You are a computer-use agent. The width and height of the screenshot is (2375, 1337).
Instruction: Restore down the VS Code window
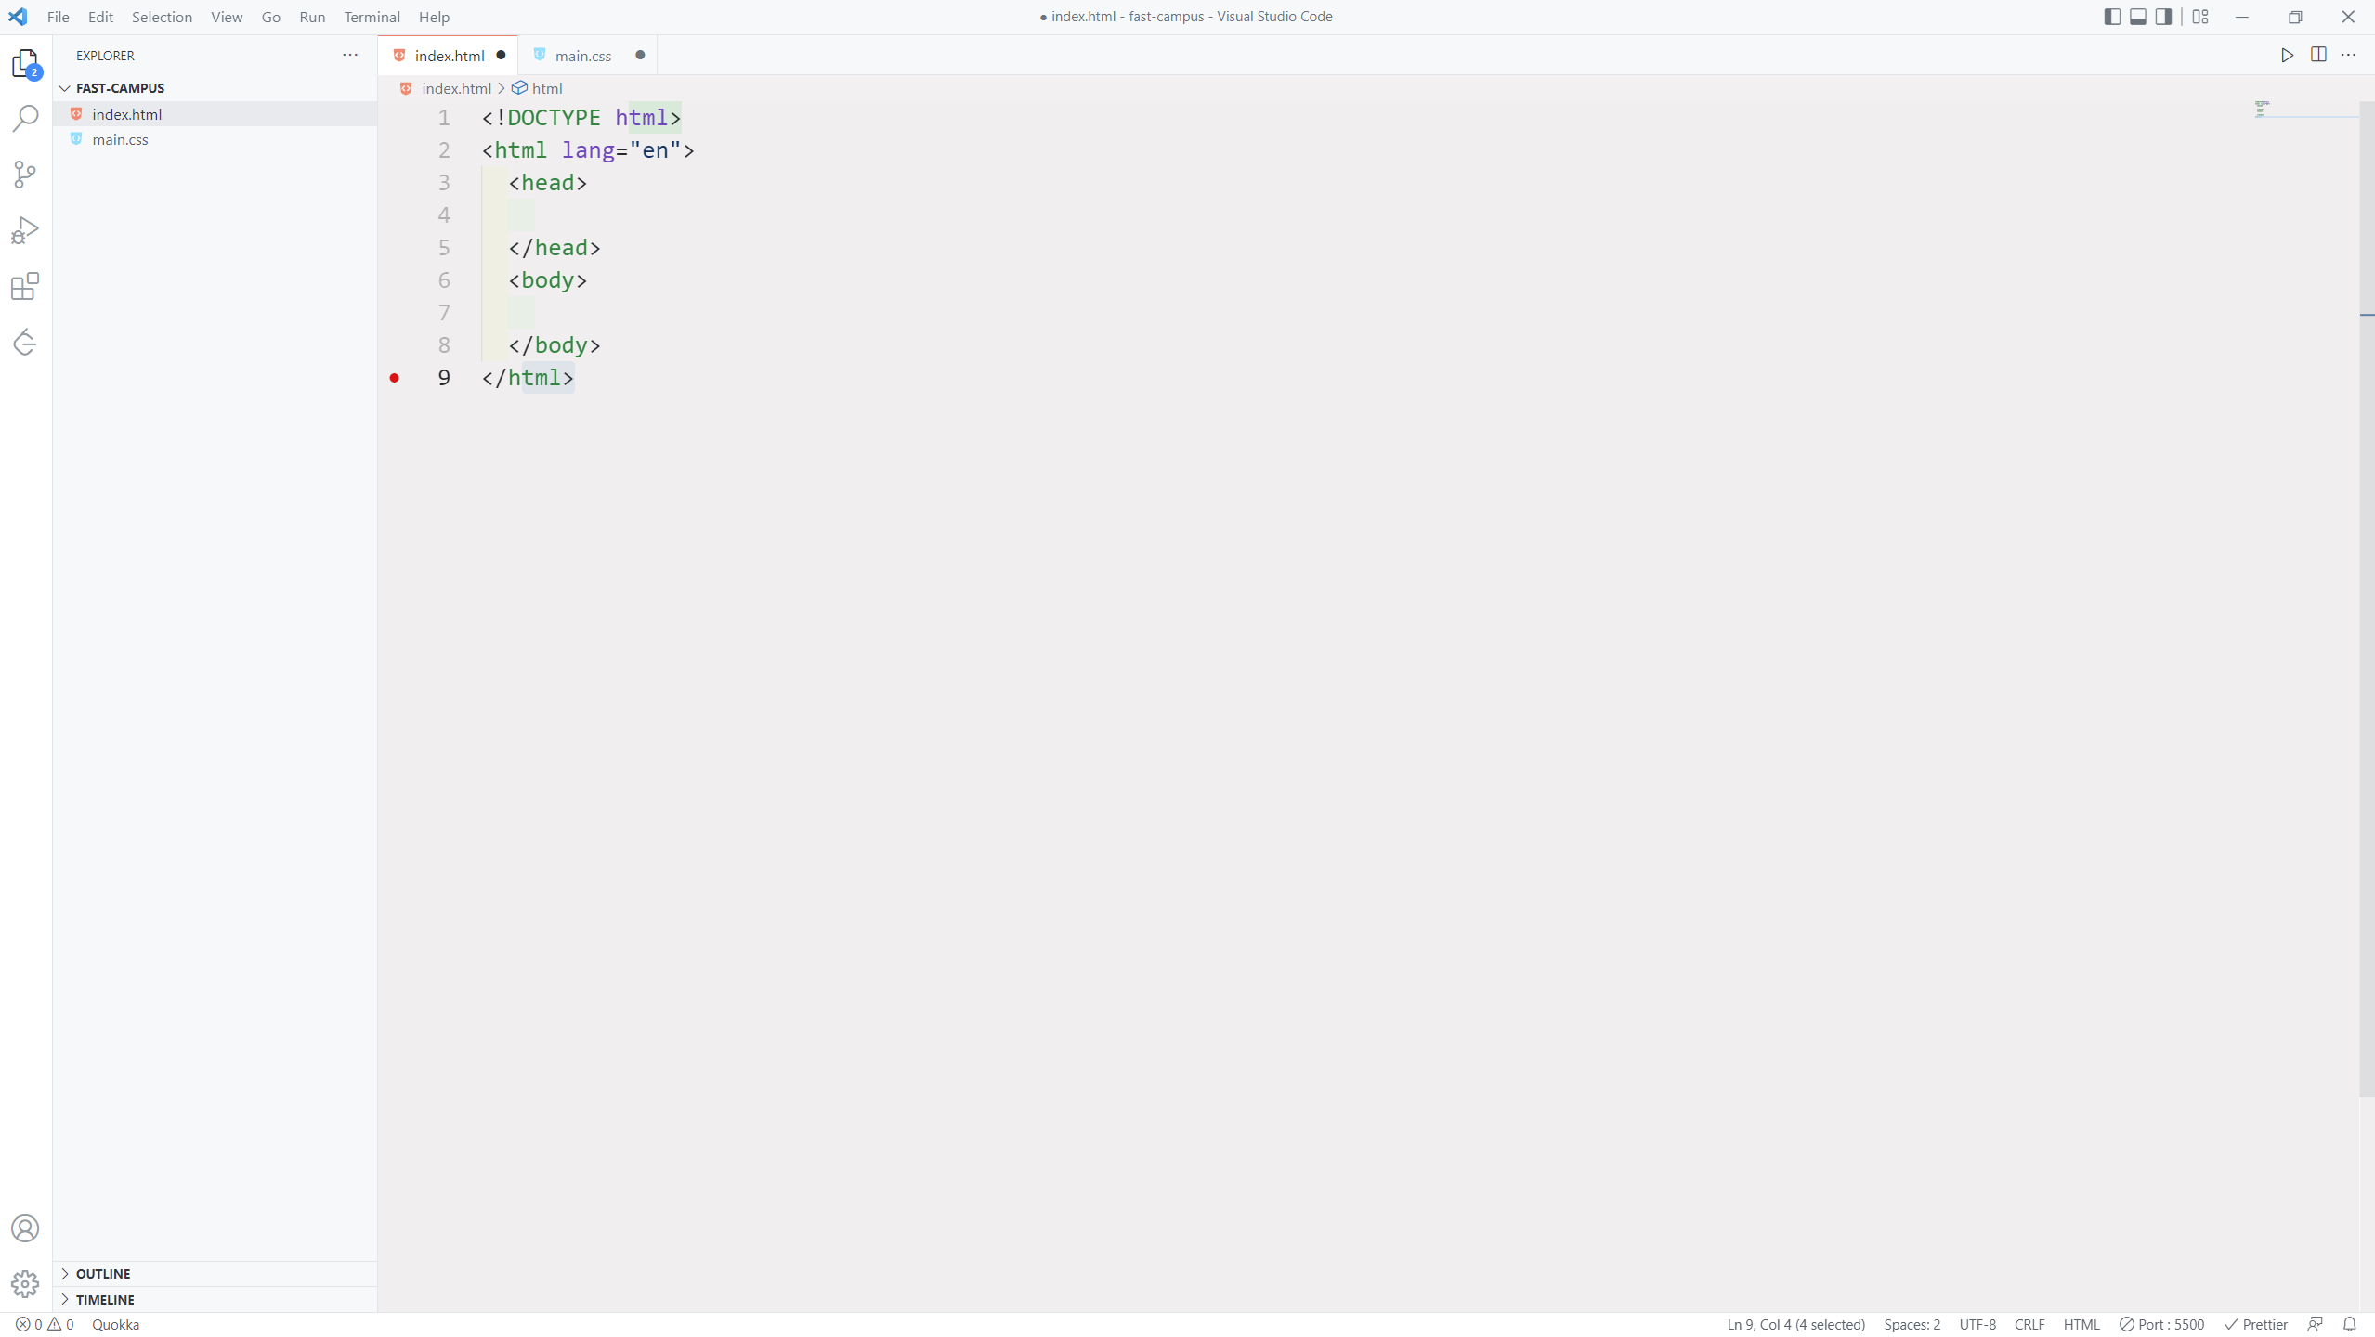tap(2295, 17)
